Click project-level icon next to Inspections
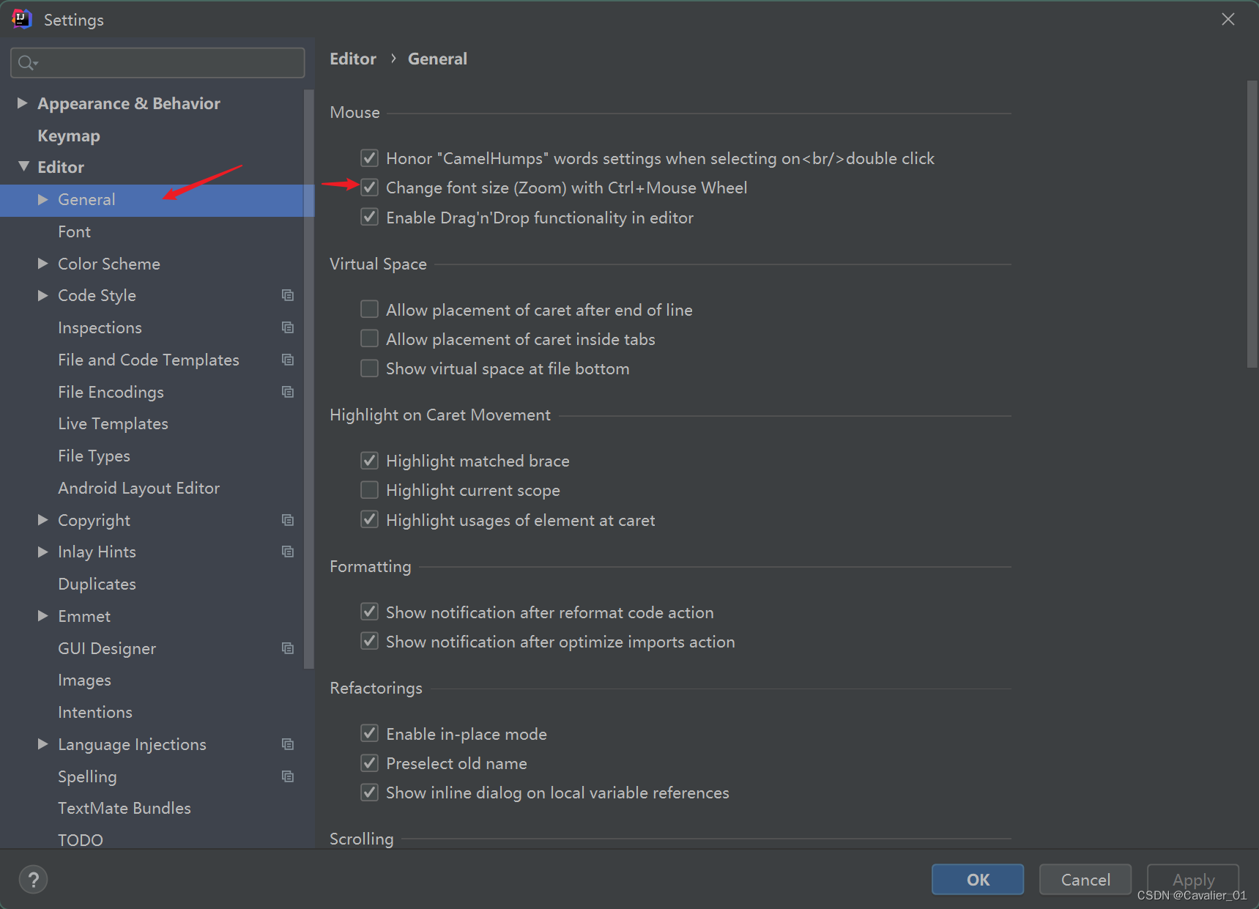The height and width of the screenshot is (909, 1259). pyautogui.click(x=288, y=327)
